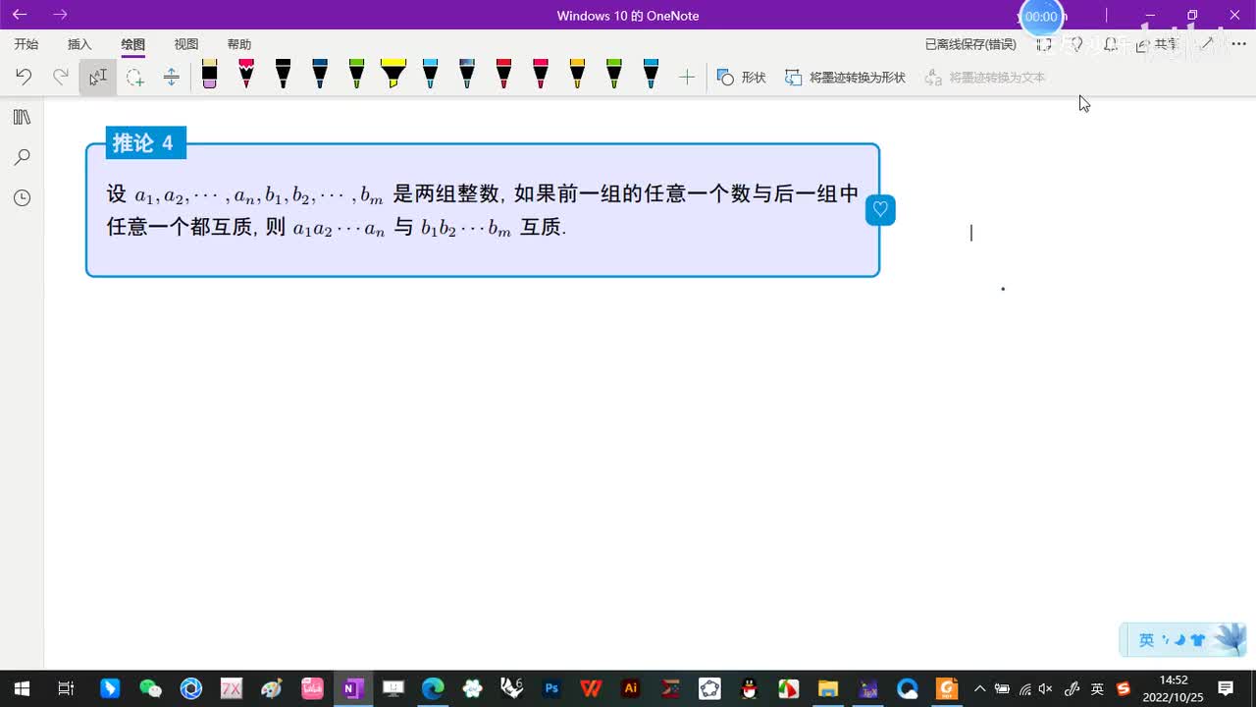Launch Adobe Illustrator from the taskbar
Screen dimensions: 1256x707
(631, 688)
